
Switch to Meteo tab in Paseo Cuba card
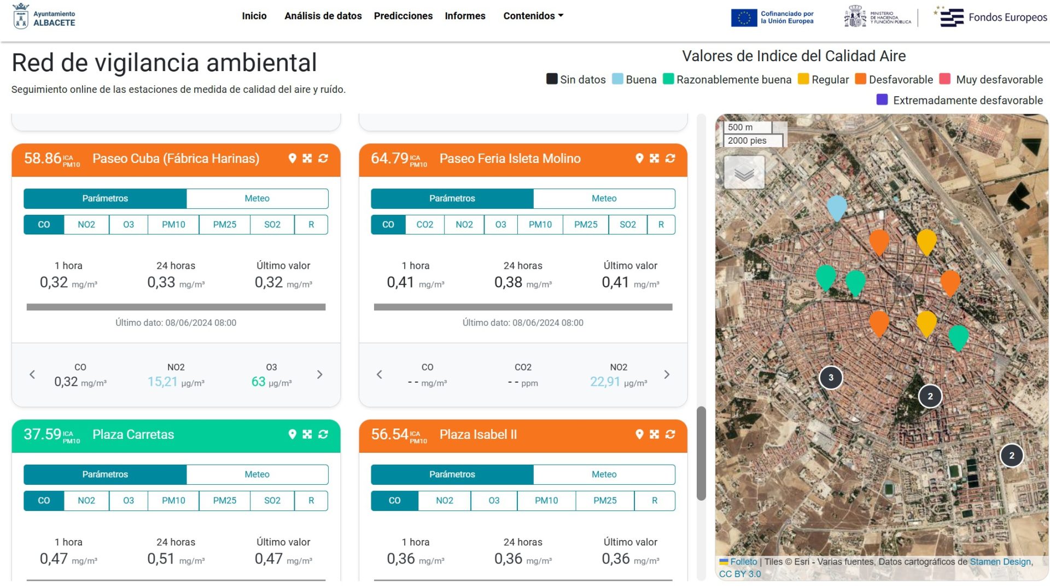[257, 198]
